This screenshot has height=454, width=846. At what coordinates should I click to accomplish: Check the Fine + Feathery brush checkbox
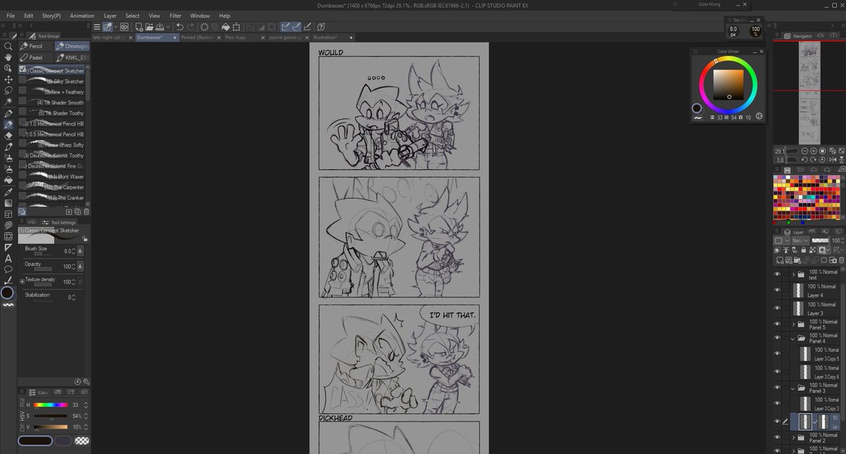[x=23, y=92]
